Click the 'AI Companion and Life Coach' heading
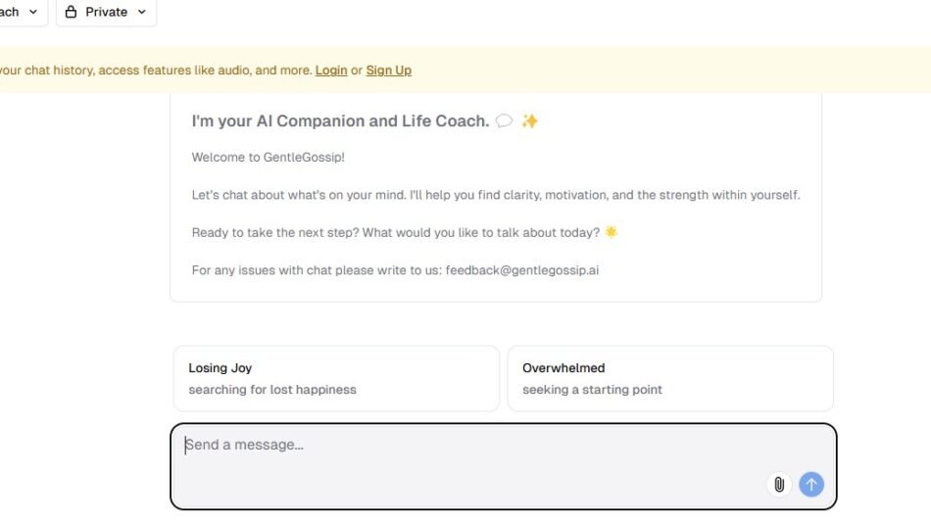This screenshot has height=523, width=931. coord(340,121)
